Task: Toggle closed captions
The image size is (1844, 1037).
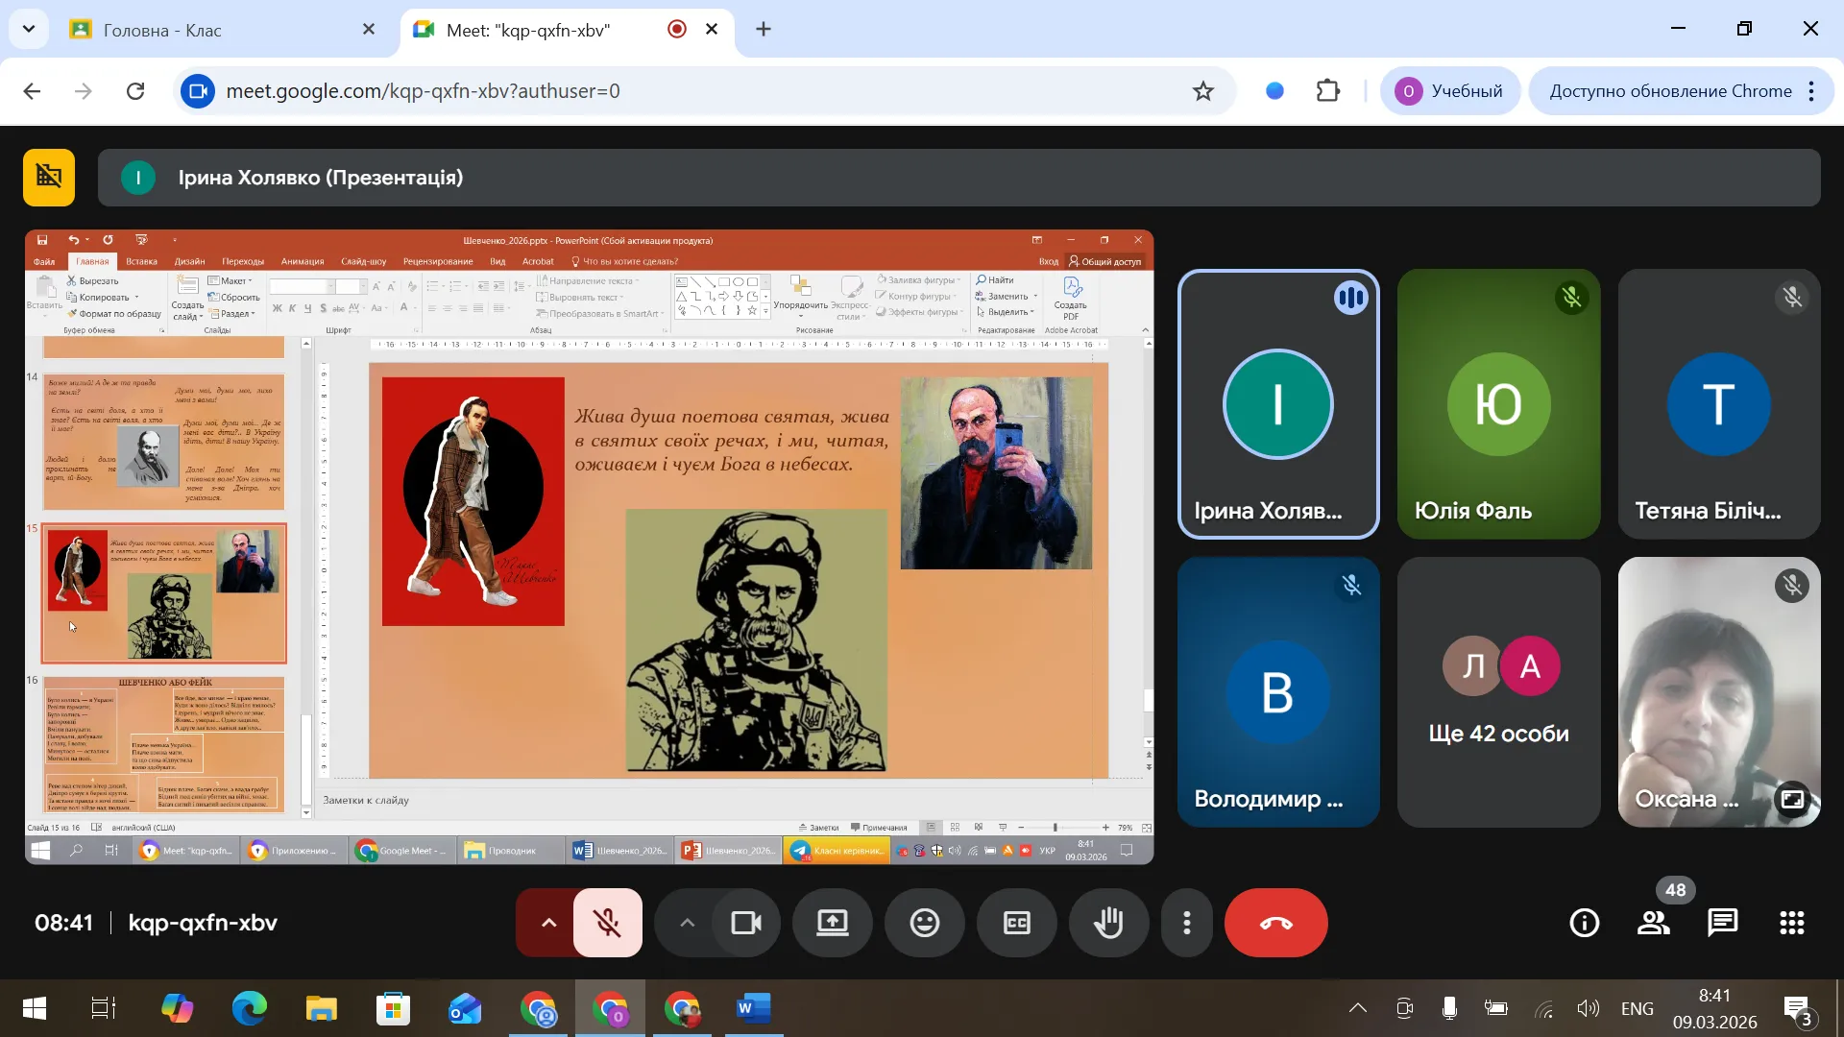Action: (1016, 923)
